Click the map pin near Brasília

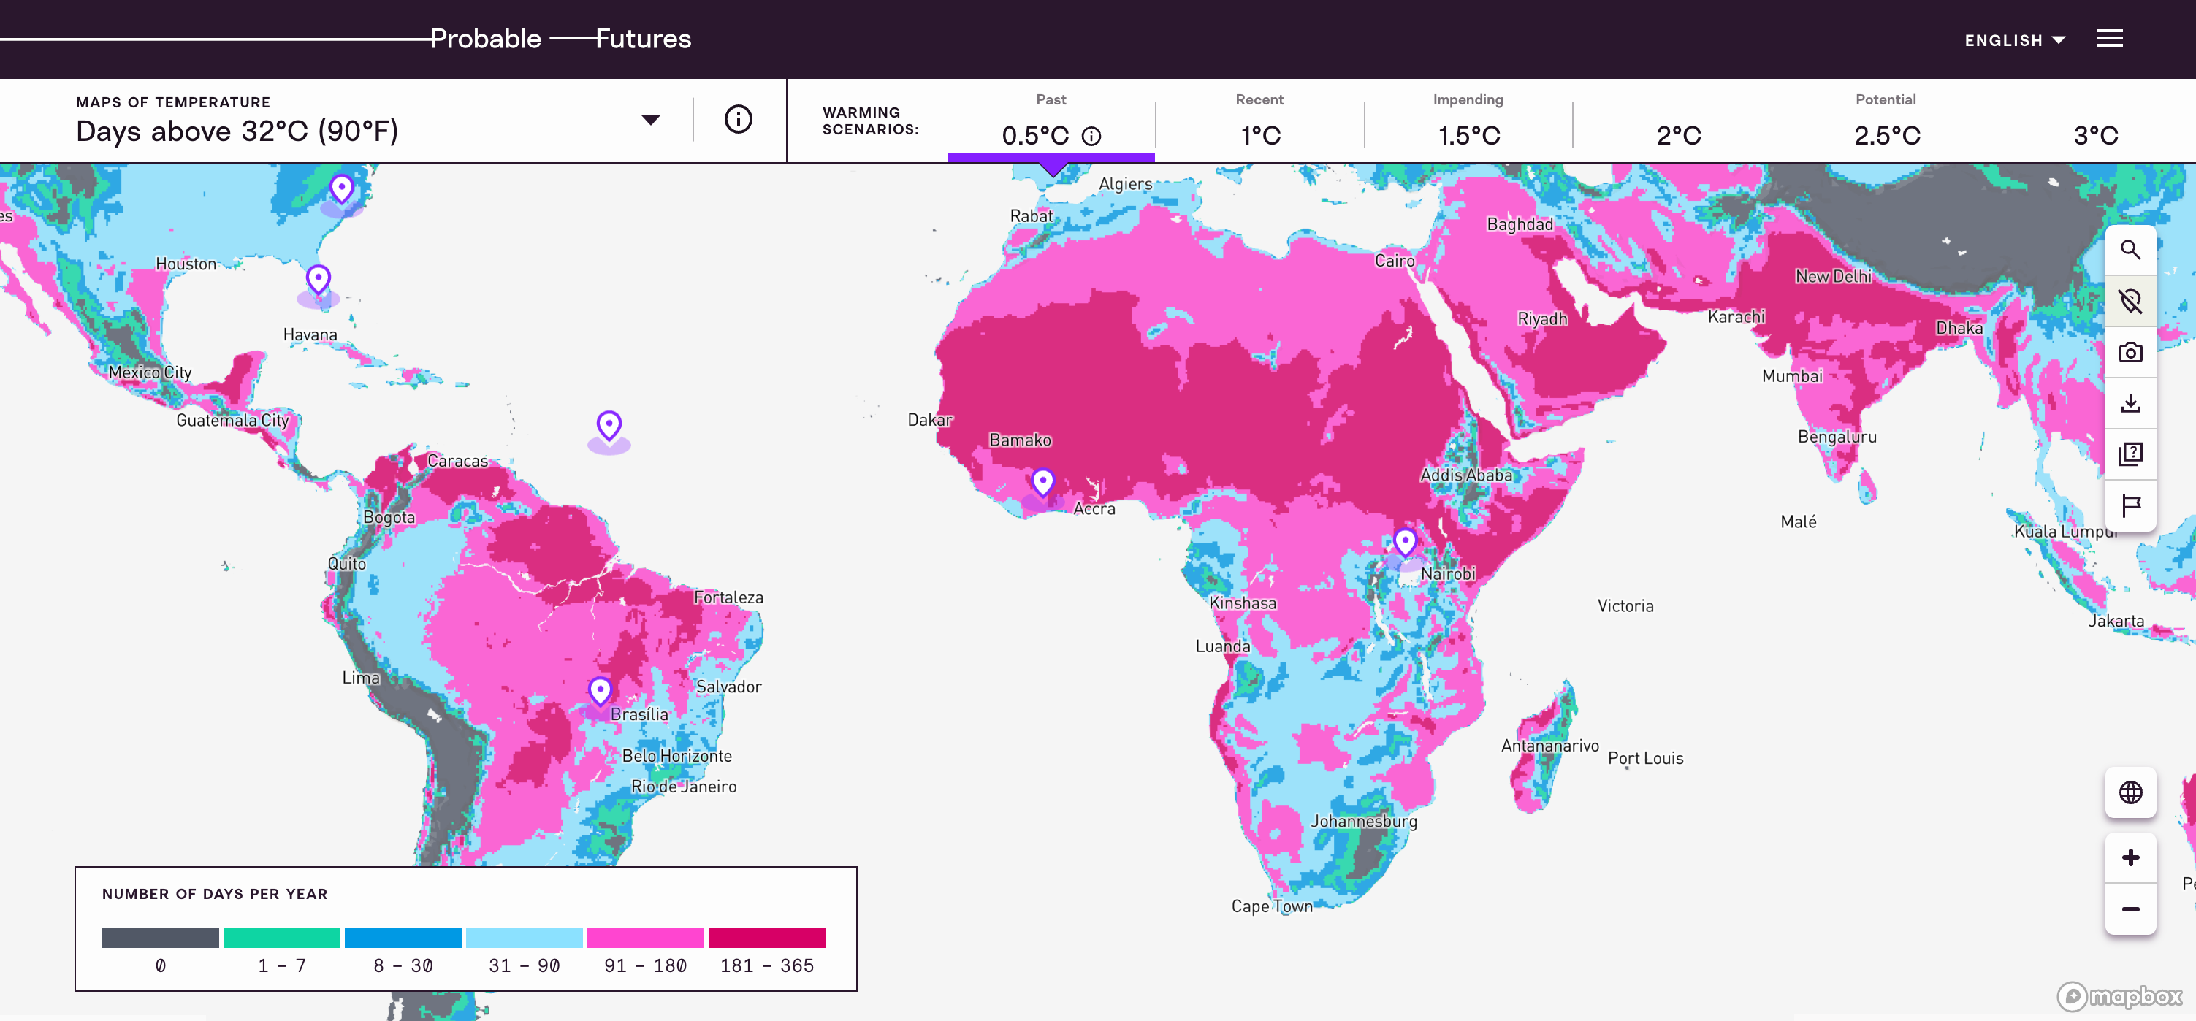pos(599,689)
